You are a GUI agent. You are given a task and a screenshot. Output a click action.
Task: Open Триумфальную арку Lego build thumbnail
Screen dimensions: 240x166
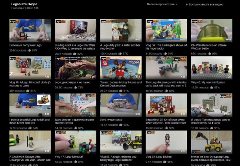(x=212, y=105)
